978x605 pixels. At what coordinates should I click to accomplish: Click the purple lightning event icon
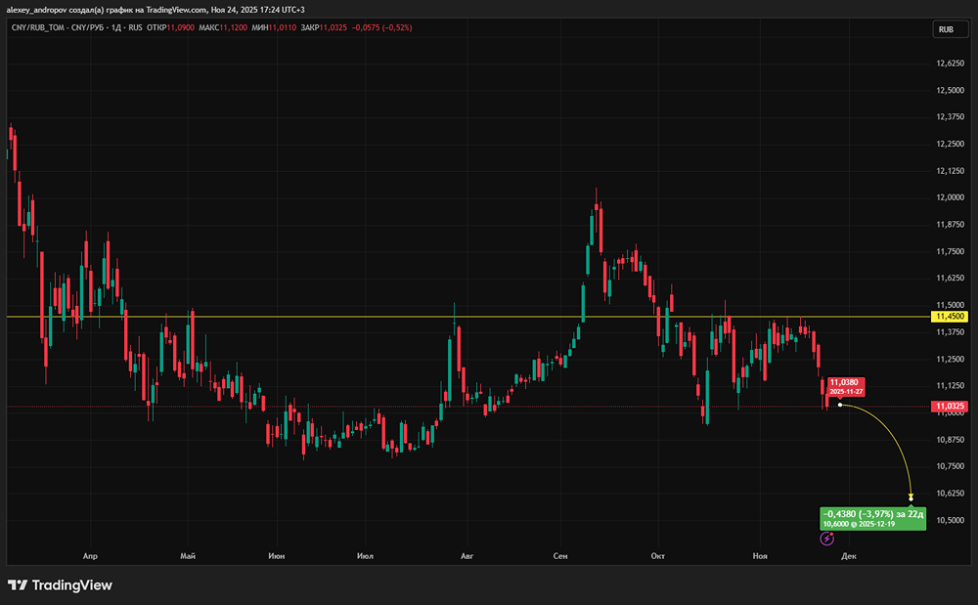[827, 538]
